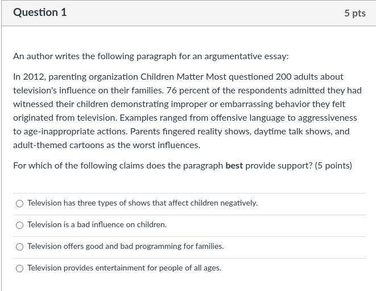This screenshot has width=376, height=291.
Task: Select radio button for 'bad influence on children'
Action: coord(20,225)
